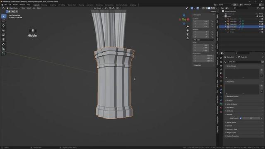Select the Annotate tool
The image size is (265, 149).
click(4, 44)
